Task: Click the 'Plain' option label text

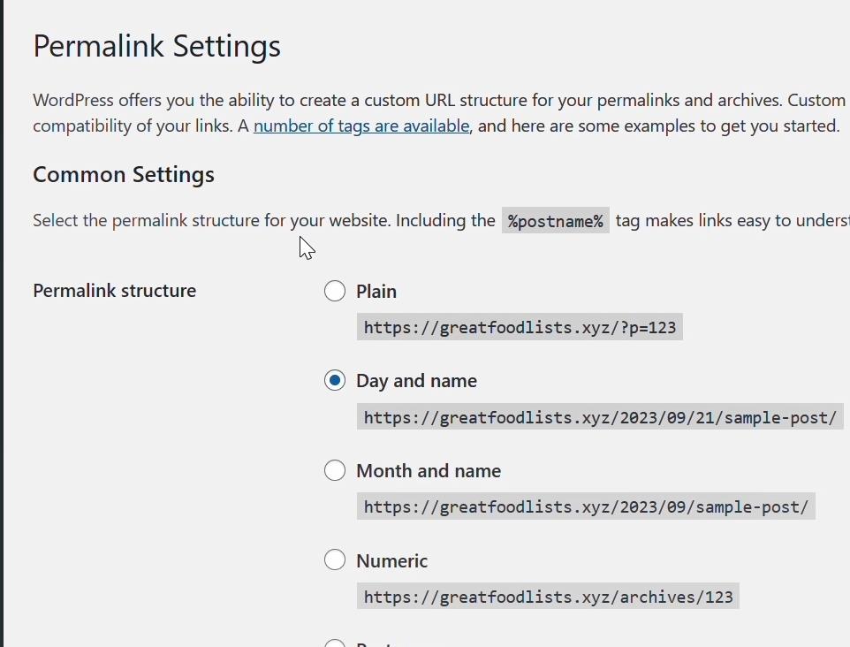Action: (x=376, y=292)
